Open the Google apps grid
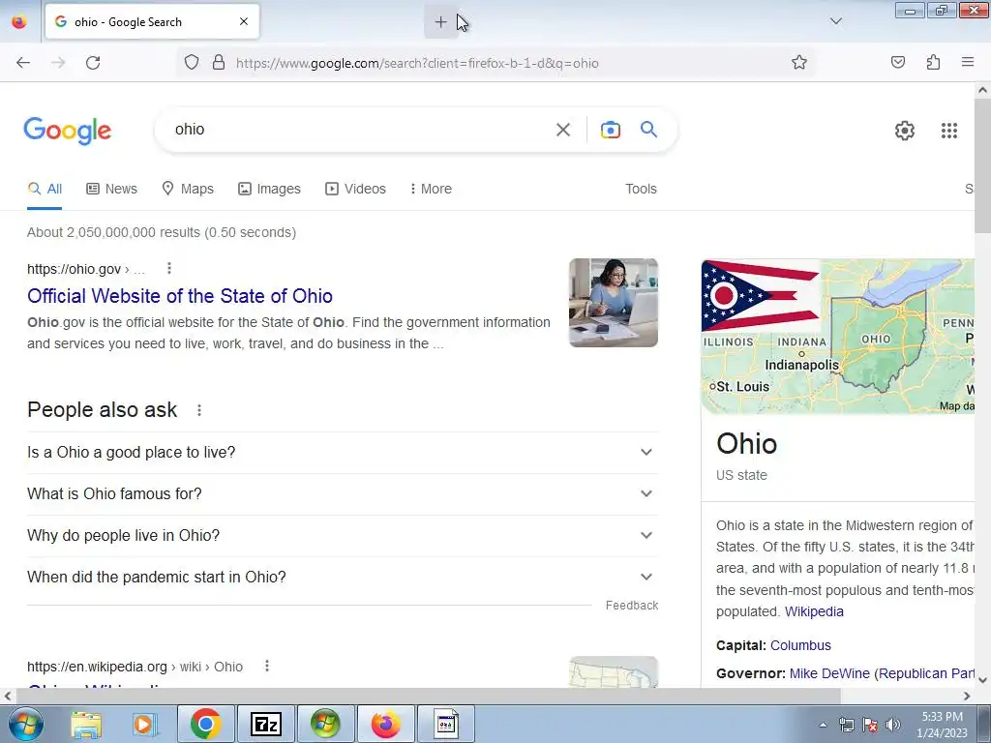This screenshot has width=991, height=743. [x=948, y=131]
